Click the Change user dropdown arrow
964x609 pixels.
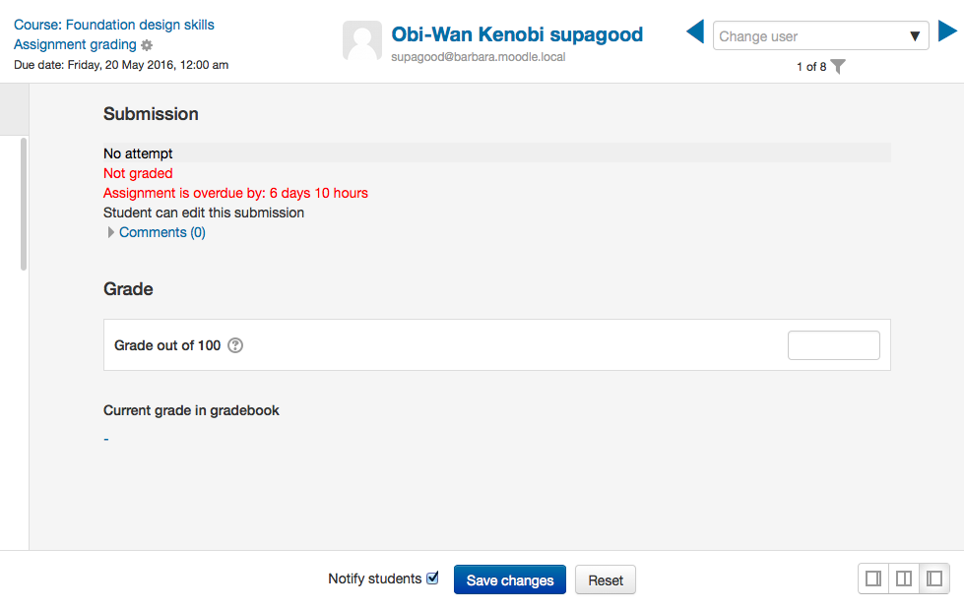[x=915, y=36]
